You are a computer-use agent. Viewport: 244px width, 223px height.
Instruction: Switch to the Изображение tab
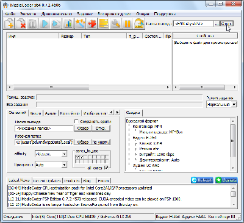(95, 113)
